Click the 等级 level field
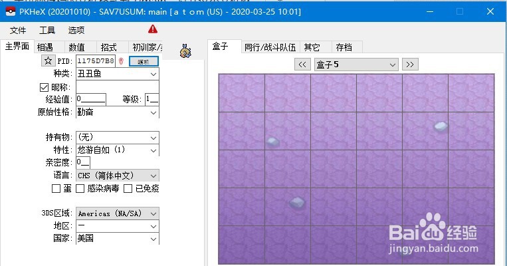Screen dimensions: 507x266 (x=152, y=99)
